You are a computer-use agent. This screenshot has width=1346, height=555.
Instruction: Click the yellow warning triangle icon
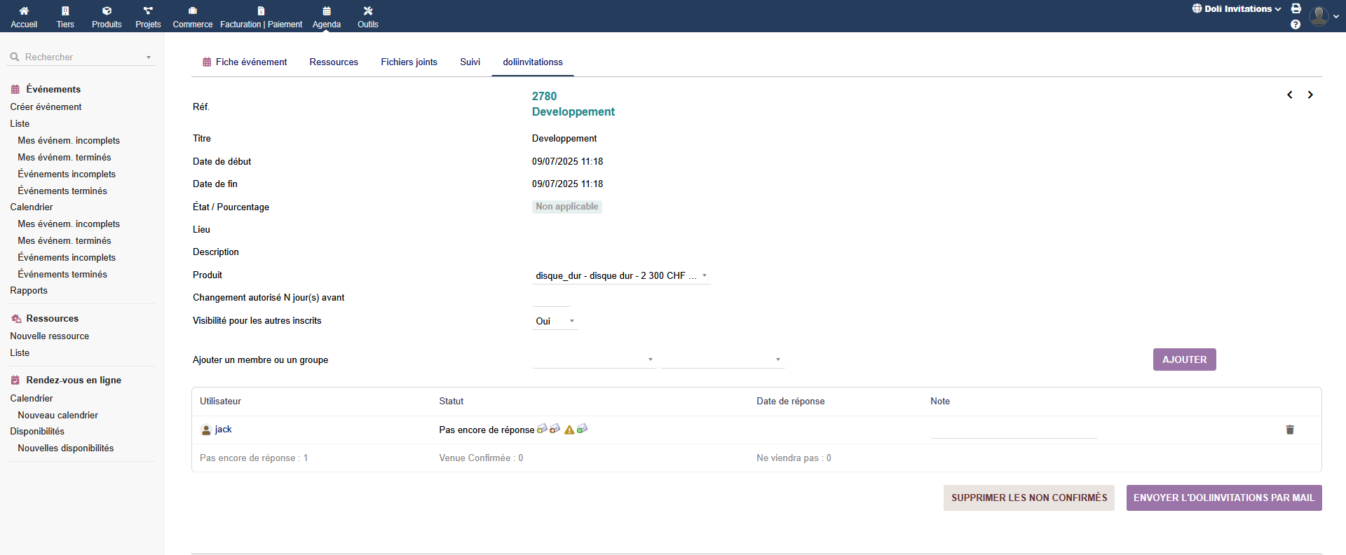pos(569,430)
